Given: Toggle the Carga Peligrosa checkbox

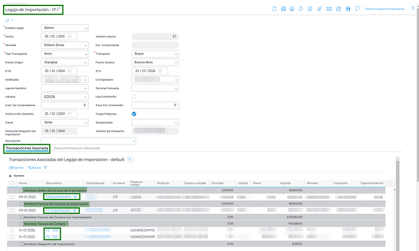Looking at the screenshot, I should tap(134, 113).
